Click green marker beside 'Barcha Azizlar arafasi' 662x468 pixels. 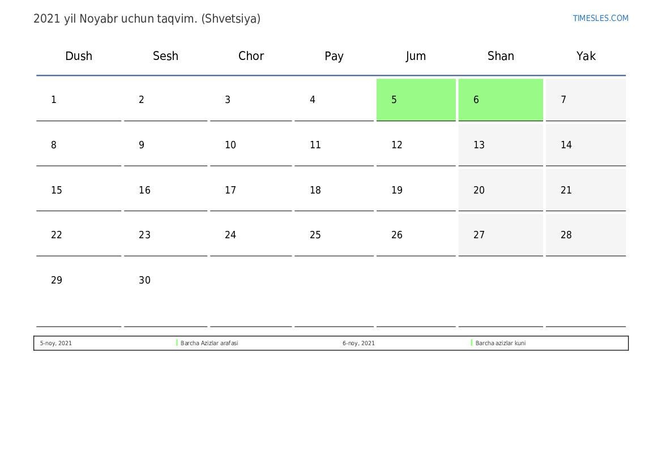(x=177, y=343)
